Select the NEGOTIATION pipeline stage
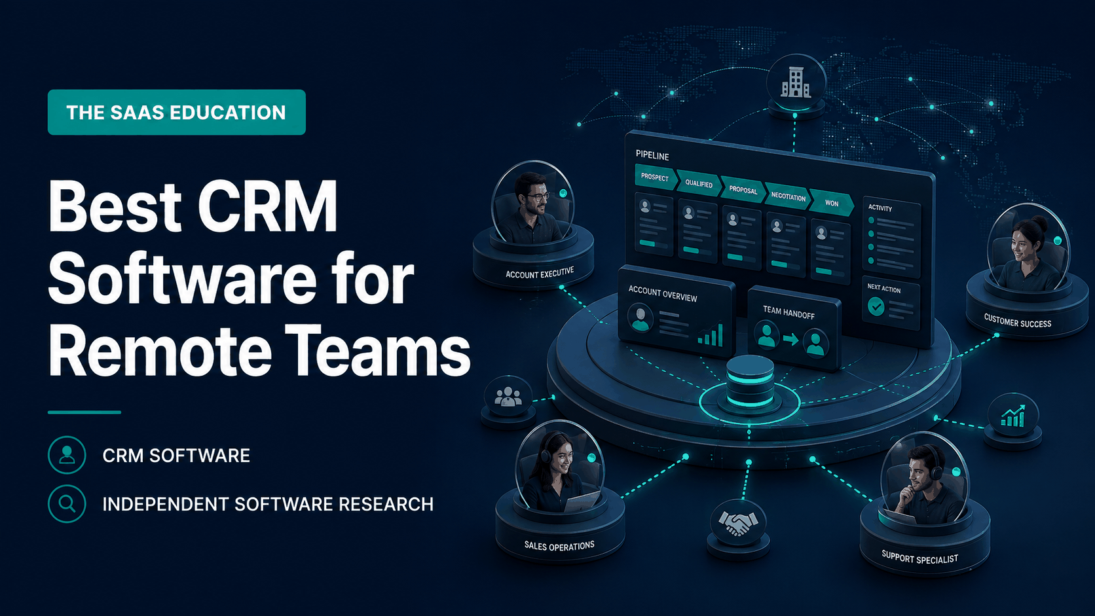Screen dimensions: 1095x616 [x=788, y=196]
